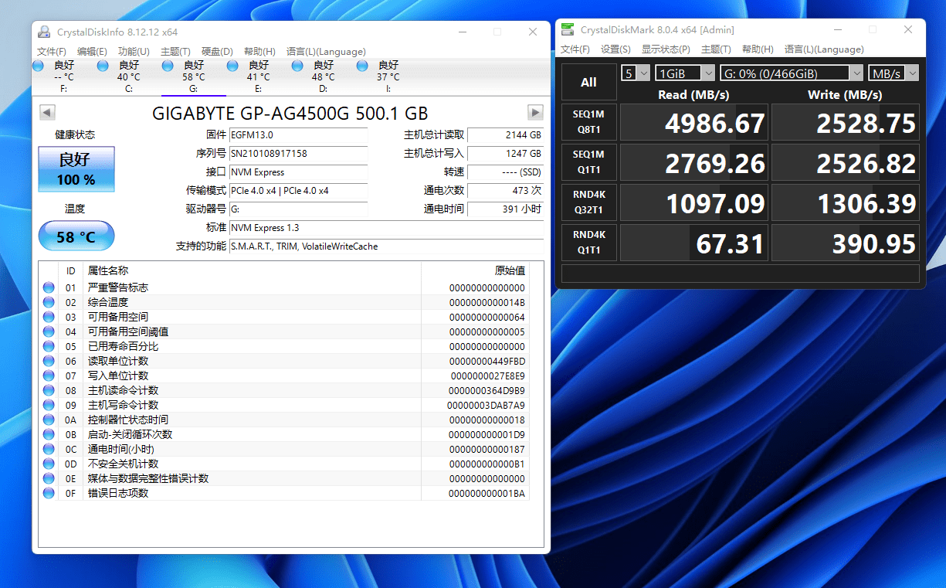Open test size dropdown showing 1GiB
946x588 pixels.
tap(686, 73)
